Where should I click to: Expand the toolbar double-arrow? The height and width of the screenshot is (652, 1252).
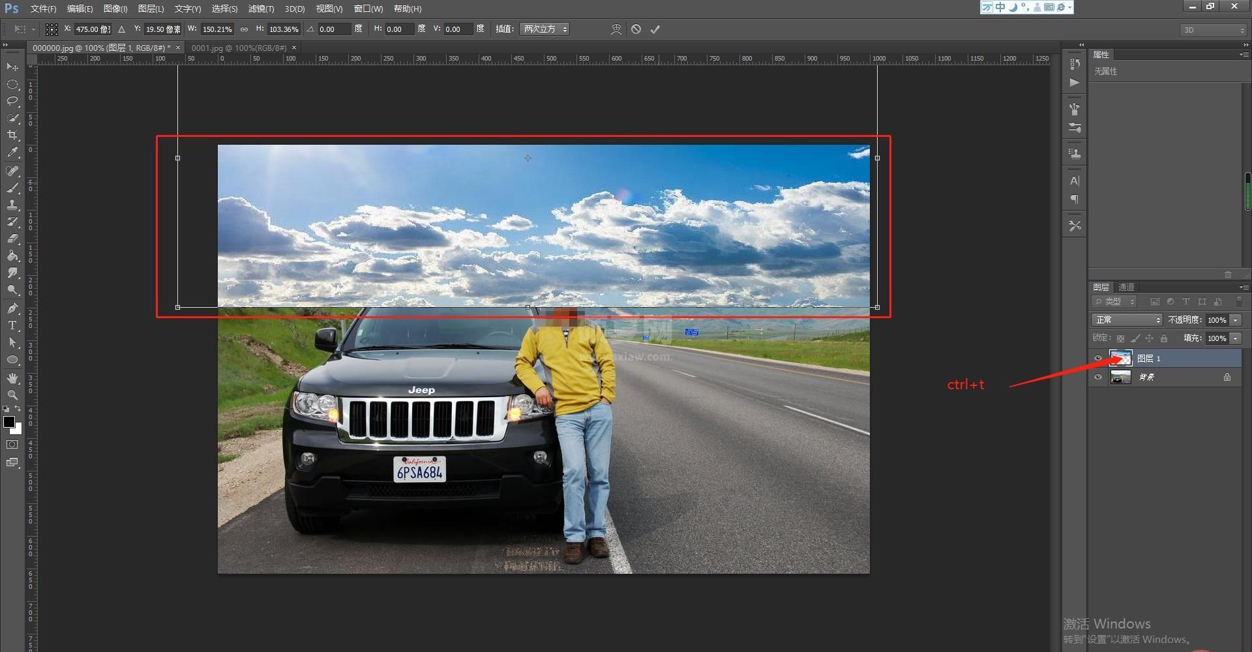[x=6, y=45]
